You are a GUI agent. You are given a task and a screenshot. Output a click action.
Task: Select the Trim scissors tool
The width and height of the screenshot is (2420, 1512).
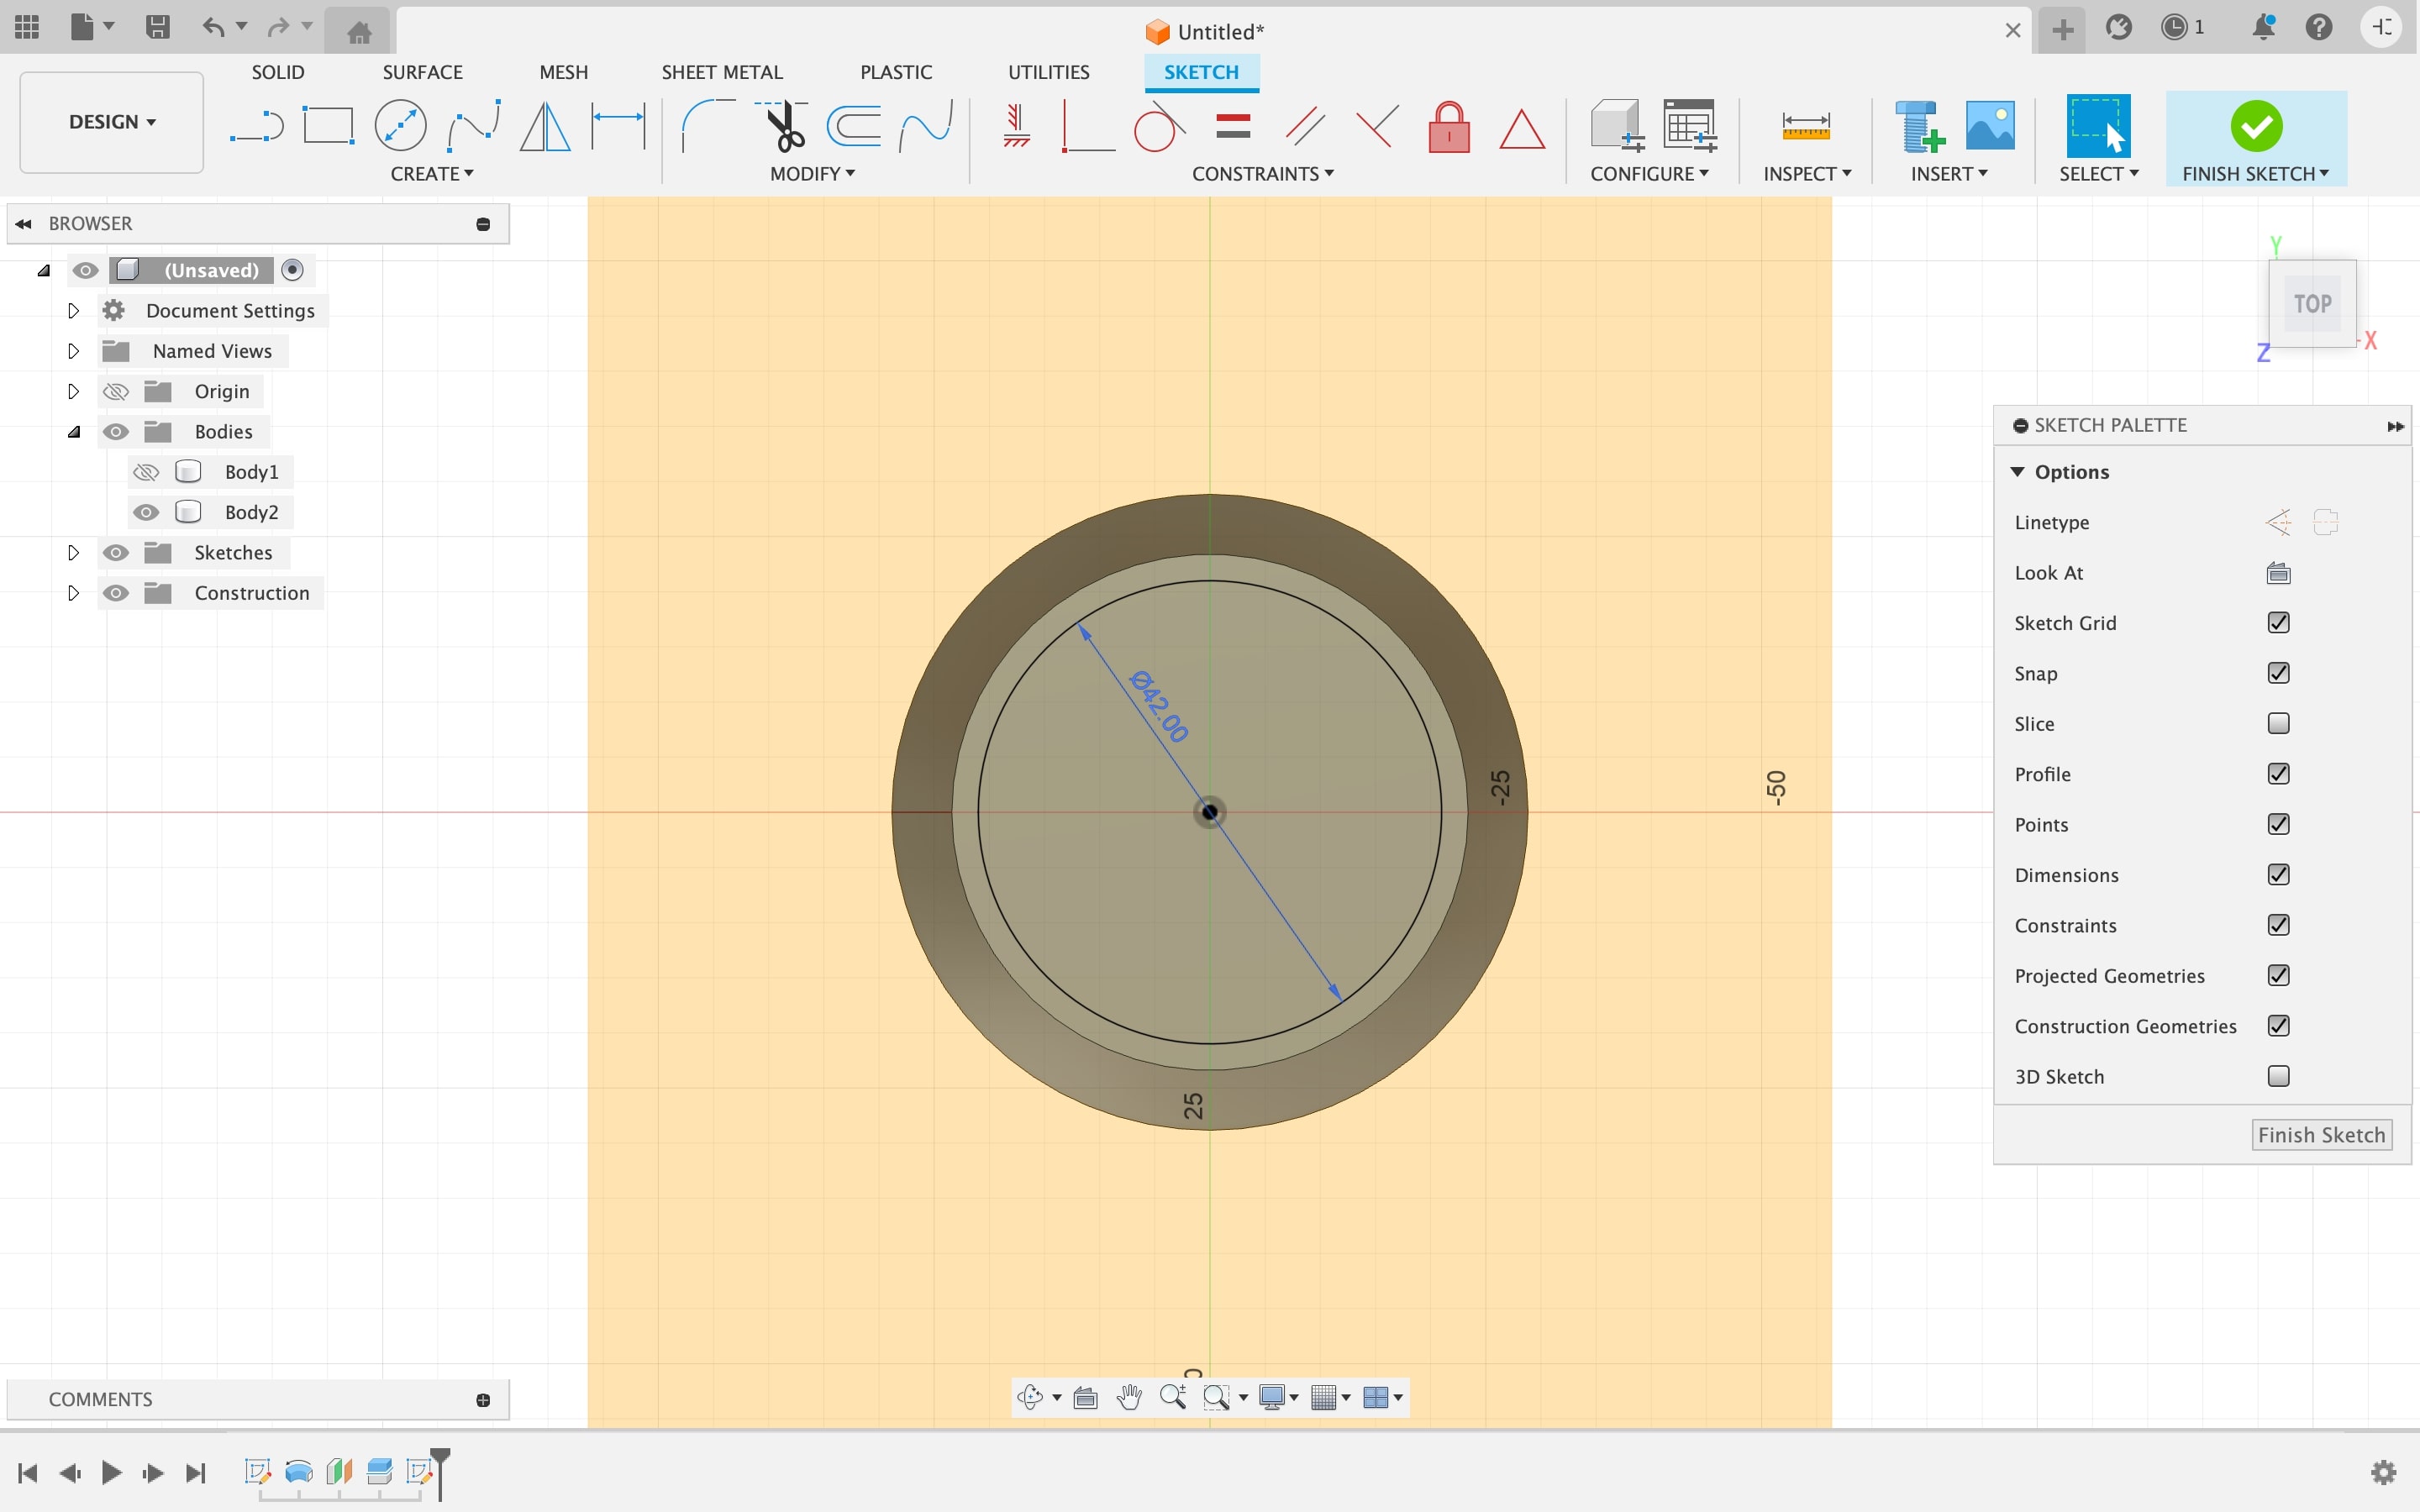click(x=782, y=127)
